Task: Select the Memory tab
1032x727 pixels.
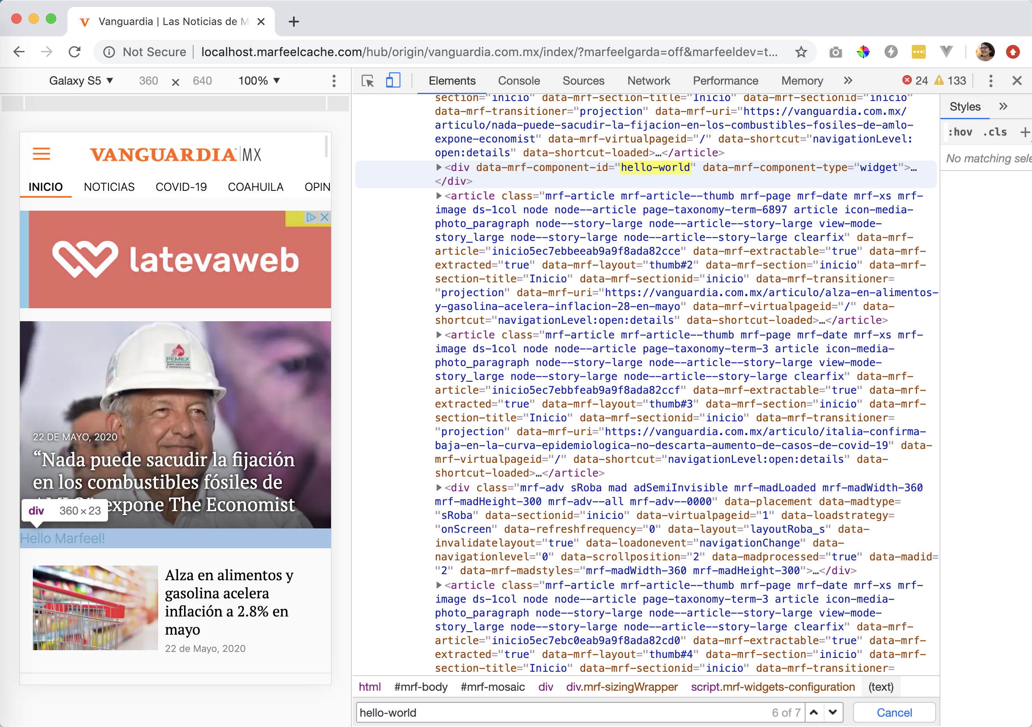Action: click(x=802, y=81)
